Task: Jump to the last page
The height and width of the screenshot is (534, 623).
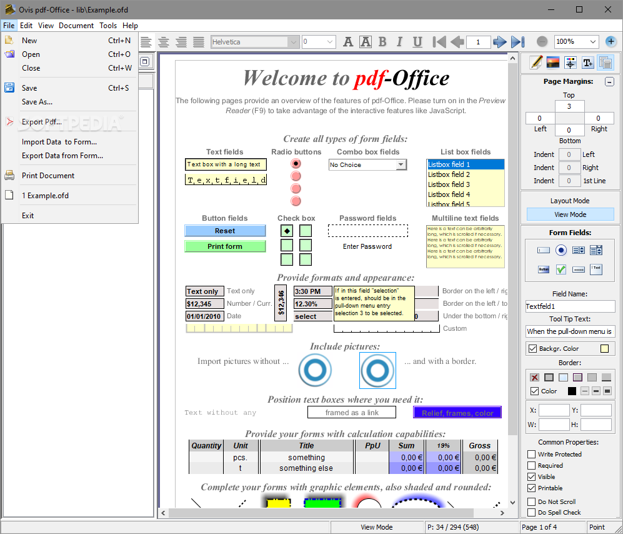Action: pyautogui.click(x=518, y=42)
